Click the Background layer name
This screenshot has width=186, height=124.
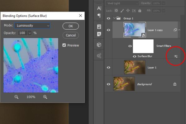pos(144,84)
